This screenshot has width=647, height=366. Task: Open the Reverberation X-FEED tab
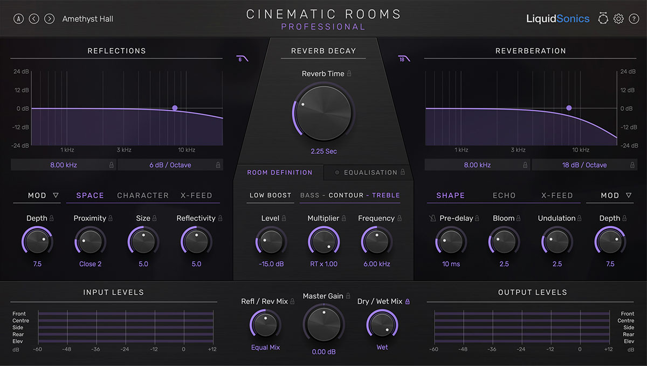click(557, 195)
